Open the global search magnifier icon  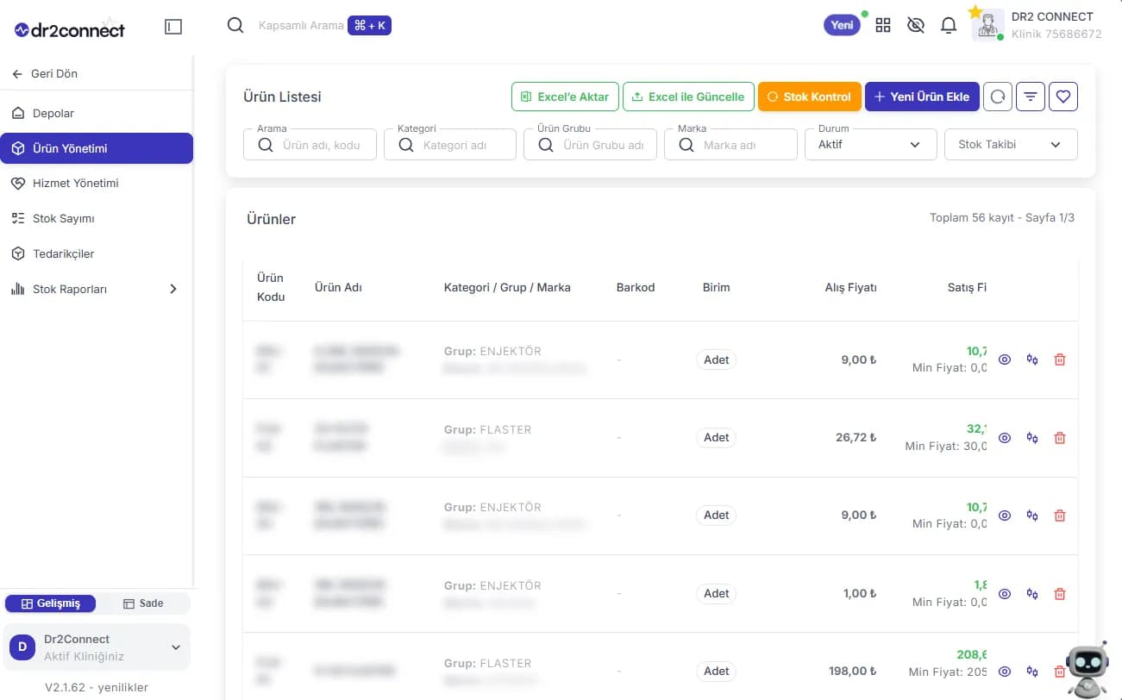pos(235,26)
